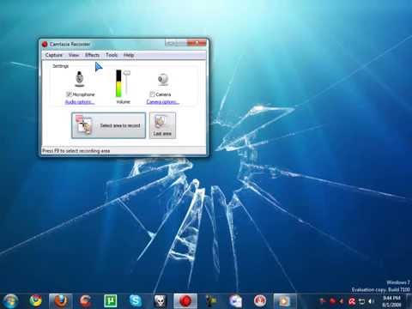Viewport: 412px width, 309px height.
Task: Switch to Firefox in the taskbar
Action: point(61,301)
